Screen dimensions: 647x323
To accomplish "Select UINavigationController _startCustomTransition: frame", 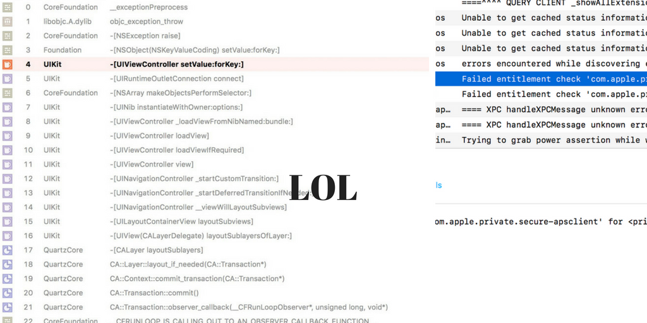I will click(194, 179).
